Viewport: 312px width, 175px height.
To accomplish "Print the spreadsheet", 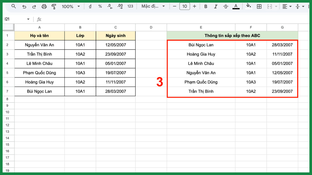I will pyautogui.click(x=44, y=6).
